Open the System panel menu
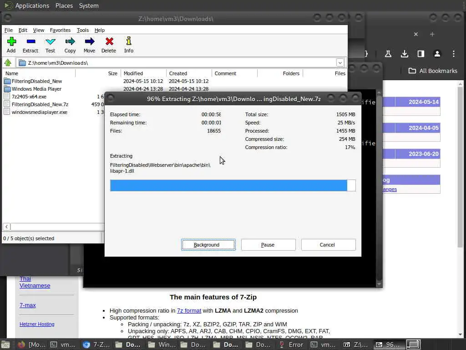Viewport: 466px width, 350px height. [x=89, y=5]
